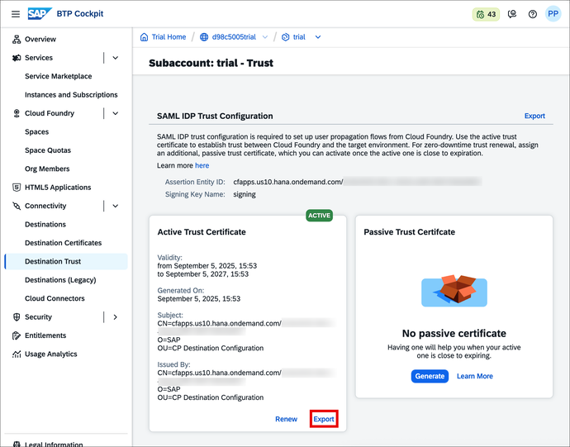Click Learn More in passive certificate card

475,376
